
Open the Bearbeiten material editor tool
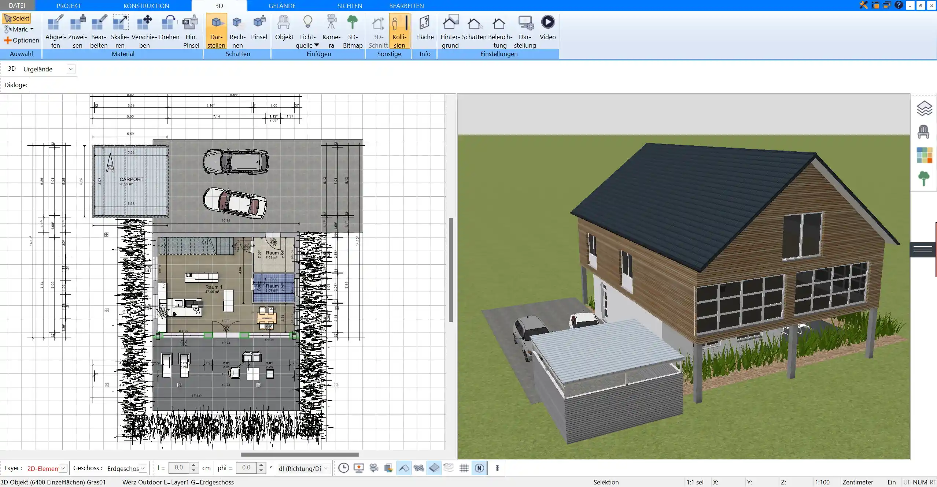tap(99, 31)
